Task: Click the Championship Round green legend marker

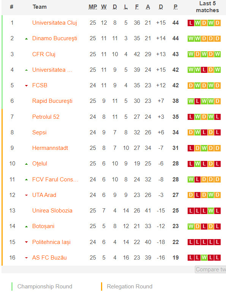Action: [x=12, y=287]
